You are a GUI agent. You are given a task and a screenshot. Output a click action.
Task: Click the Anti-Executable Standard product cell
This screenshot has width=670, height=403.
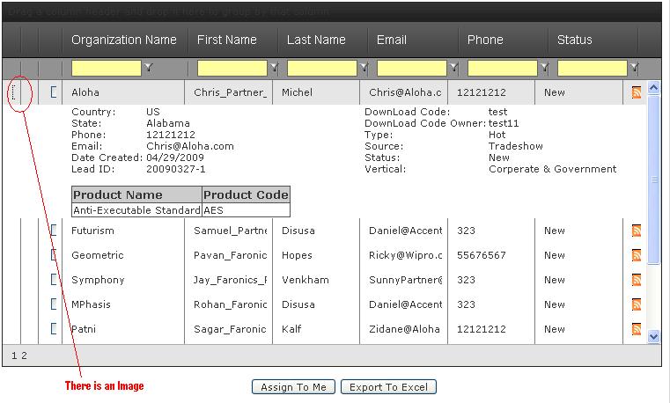(x=136, y=210)
